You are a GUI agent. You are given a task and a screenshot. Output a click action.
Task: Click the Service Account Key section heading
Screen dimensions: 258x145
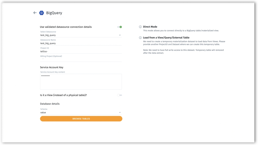click(52, 67)
